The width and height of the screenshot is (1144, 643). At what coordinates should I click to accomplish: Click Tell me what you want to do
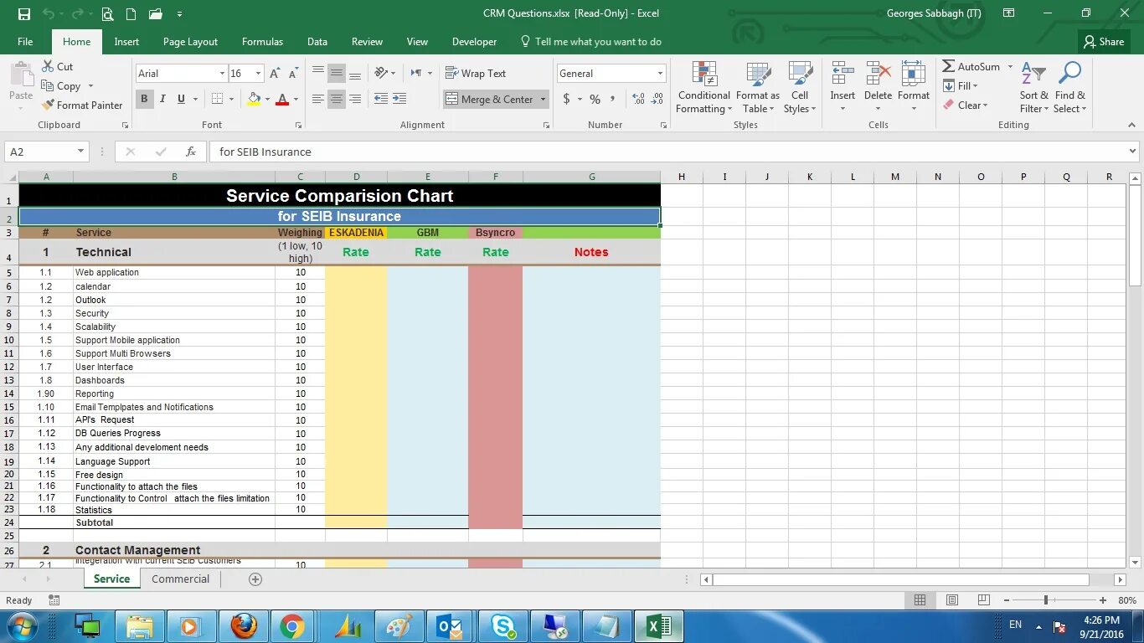point(590,42)
